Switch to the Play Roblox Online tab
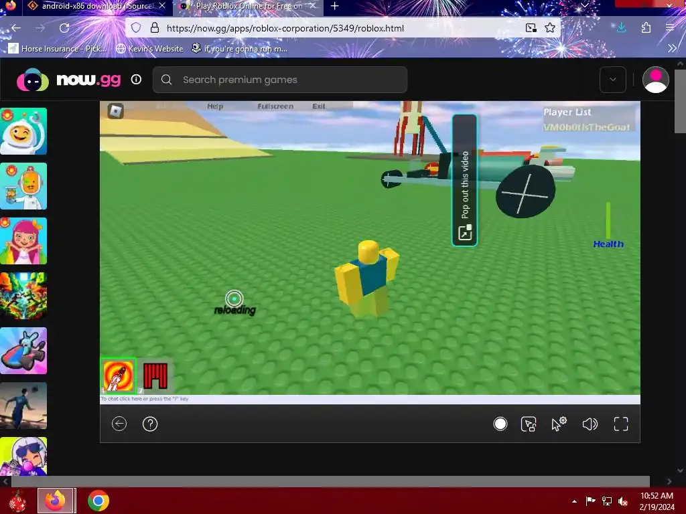The image size is (686, 514). 249,6
